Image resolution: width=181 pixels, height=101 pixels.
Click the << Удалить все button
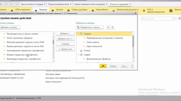pyautogui.click(x=65, y=49)
